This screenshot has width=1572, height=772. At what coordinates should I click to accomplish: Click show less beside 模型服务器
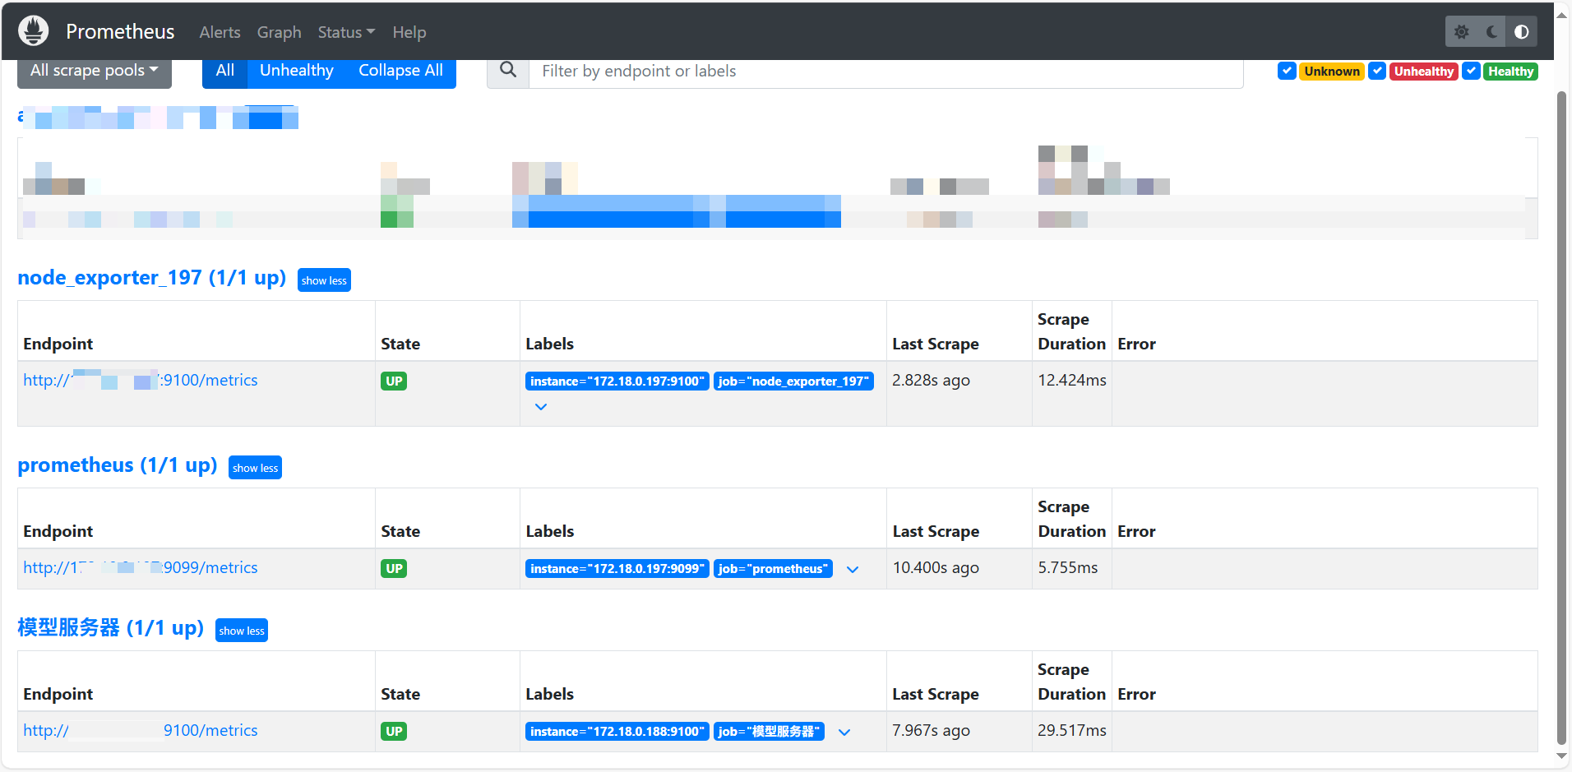(241, 630)
